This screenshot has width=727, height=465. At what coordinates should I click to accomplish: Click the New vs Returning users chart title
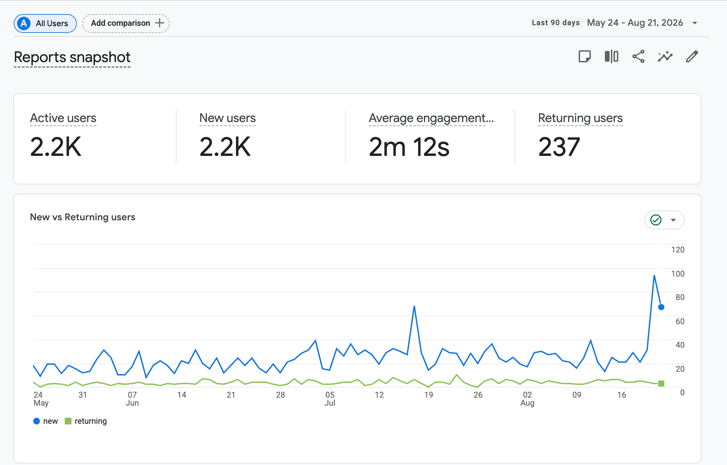83,217
